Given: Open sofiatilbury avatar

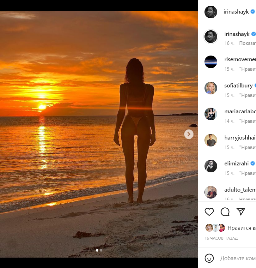Looking at the screenshot, I should [x=211, y=88].
